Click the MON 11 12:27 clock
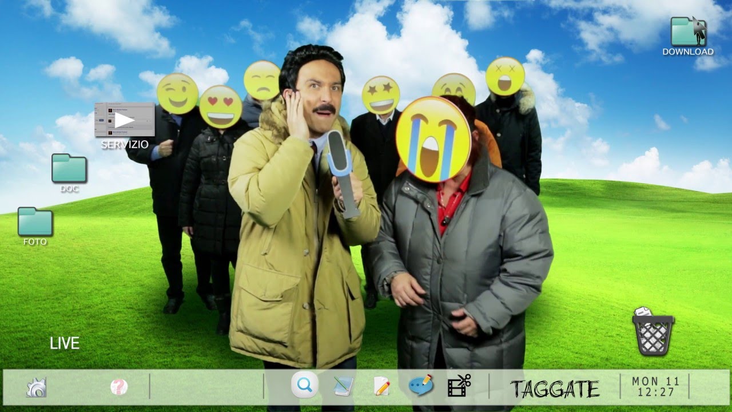This screenshot has width=732, height=412. [656, 387]
